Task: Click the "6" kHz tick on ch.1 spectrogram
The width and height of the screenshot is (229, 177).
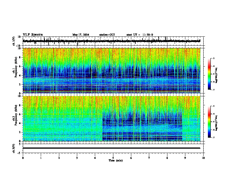Action: pyautogui.click(x=20, y=66)
